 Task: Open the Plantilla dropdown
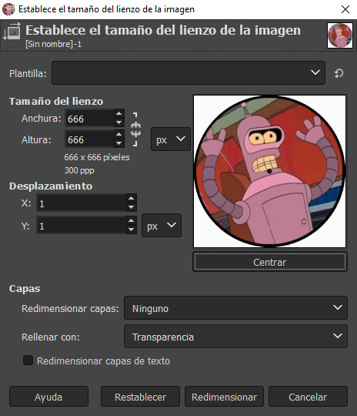pos(189,73)
